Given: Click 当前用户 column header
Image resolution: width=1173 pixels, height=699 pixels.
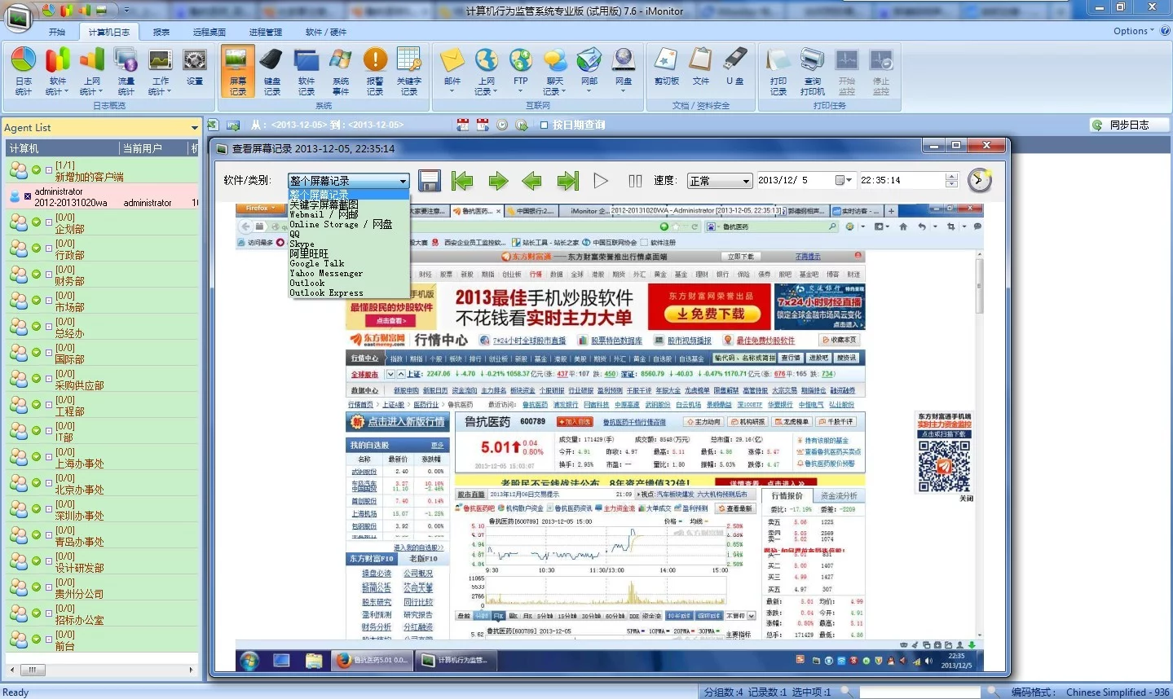Looking at the screenshot, I should [x=154, y=148].
